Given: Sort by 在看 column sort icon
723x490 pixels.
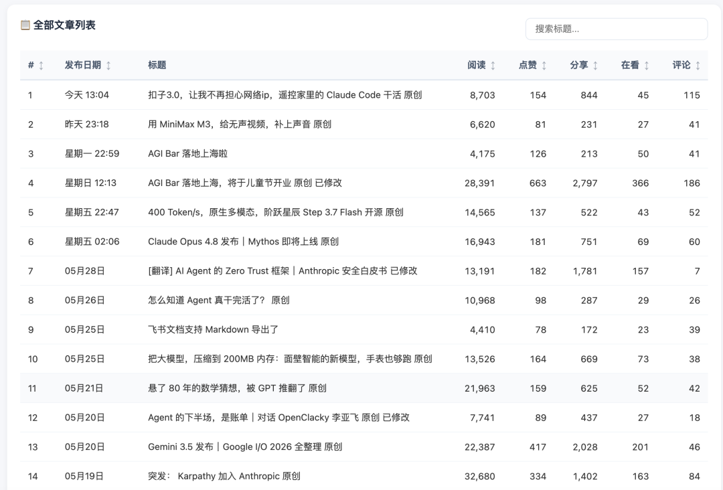Looking at the screenshot, I should coord(647,66).
